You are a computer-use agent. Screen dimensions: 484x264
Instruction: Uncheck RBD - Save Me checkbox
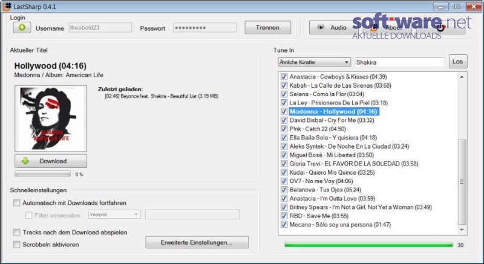[x=284, y=216]
